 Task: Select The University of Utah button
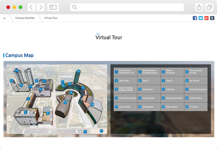click(196, 72)
